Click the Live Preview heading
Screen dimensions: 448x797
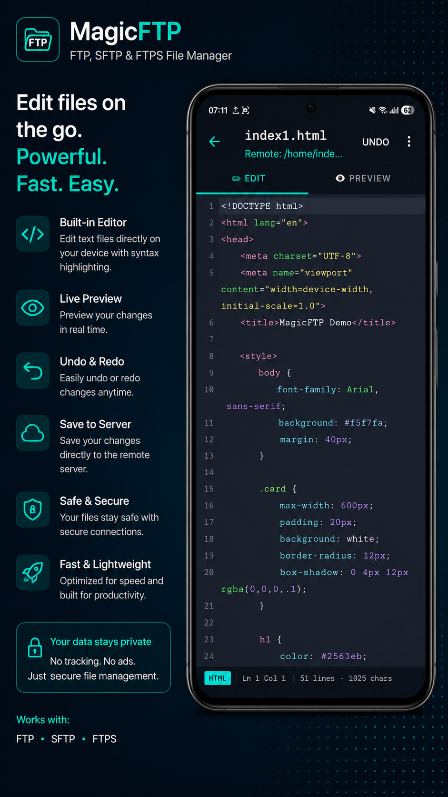pos(91,299)
